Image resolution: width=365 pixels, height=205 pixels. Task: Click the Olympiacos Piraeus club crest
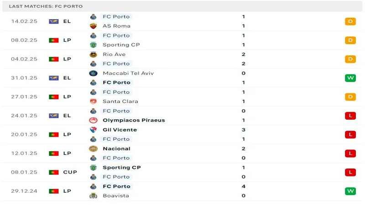93,120
